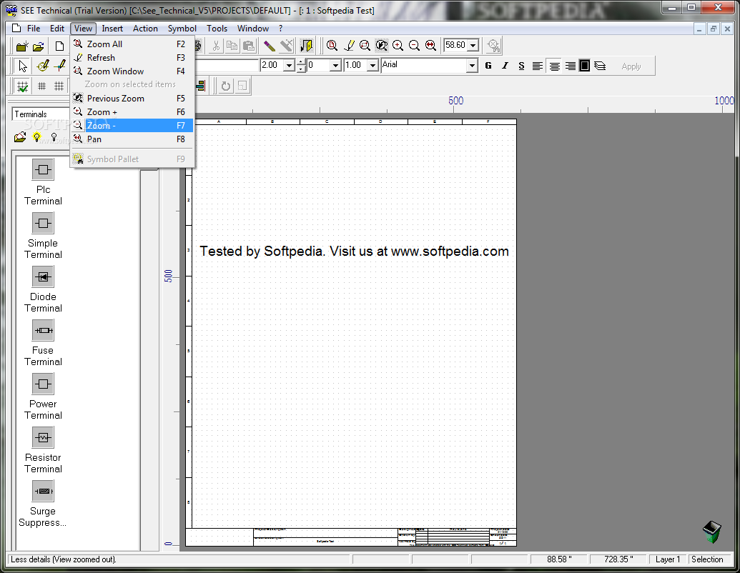Screen dimensions: 740x573
Task: Toggle the large grid display button
Action: coord(59,86)
